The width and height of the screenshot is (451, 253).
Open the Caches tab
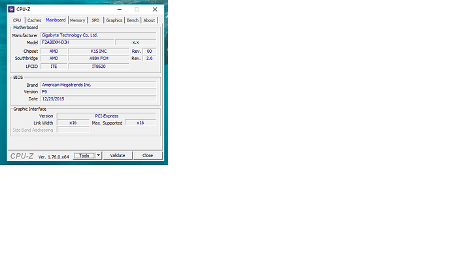[34, 20]
